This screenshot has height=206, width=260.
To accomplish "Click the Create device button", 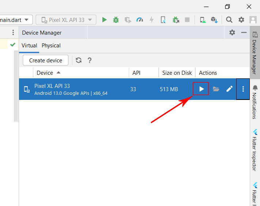I will (46, 61).
